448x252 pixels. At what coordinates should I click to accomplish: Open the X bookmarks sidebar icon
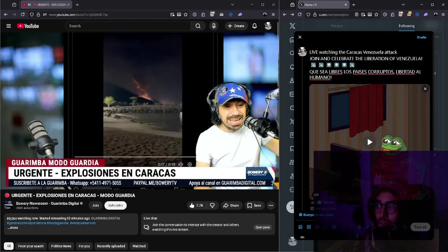[x=292, y=149]
